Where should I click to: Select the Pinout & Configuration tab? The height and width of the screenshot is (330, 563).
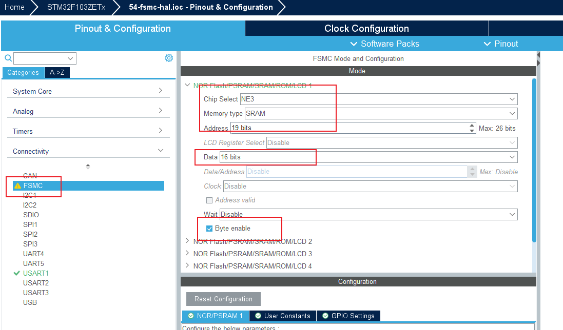point(123,28)
